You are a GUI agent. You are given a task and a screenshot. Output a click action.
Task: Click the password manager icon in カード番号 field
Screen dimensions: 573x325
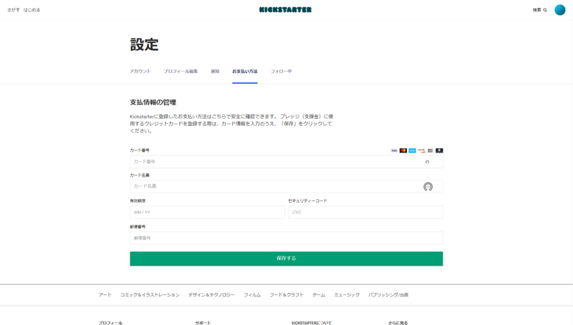pos(427,162)
